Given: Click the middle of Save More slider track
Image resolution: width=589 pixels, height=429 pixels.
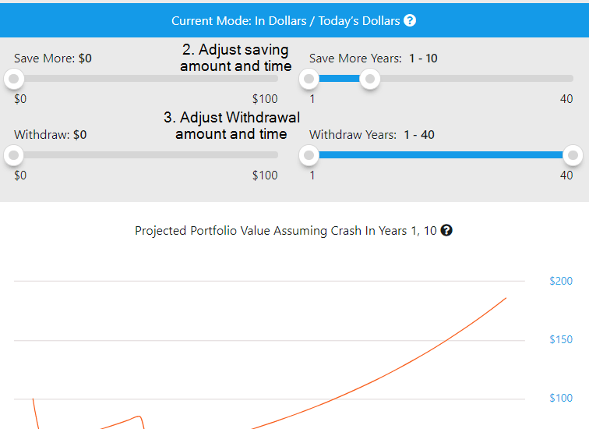Looking at the screenshot, I should click(146, 79).
